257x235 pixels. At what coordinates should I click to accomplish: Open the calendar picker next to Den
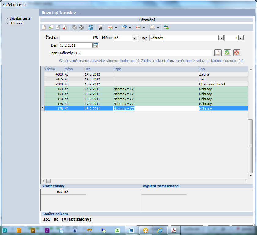95,45
